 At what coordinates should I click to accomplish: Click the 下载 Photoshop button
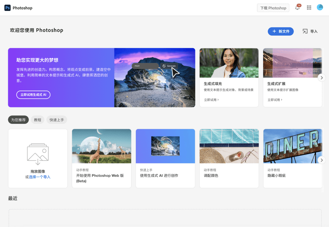[x=273, y=8]
